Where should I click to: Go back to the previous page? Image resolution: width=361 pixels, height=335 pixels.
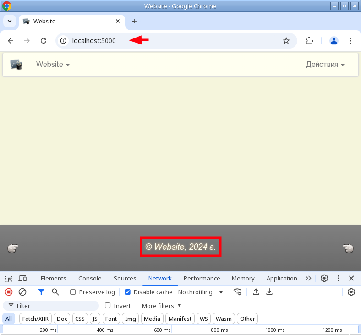11,41
